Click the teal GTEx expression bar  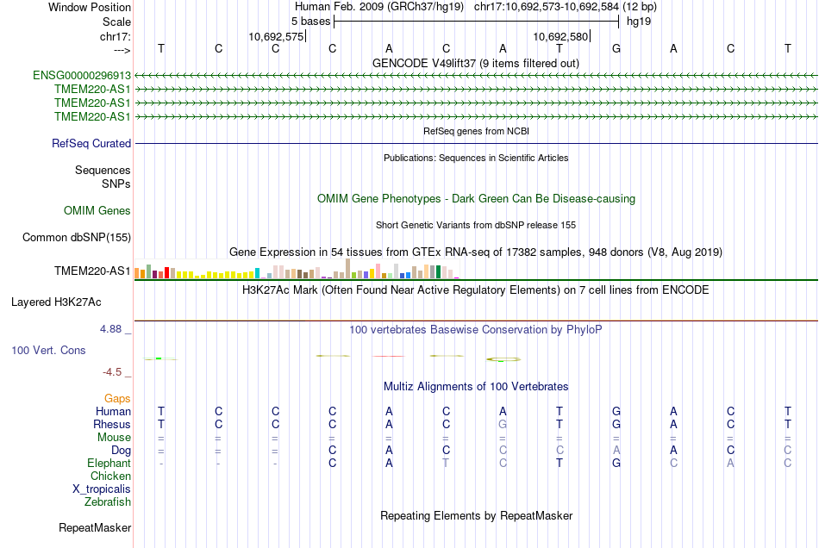(x=257, y=273)
